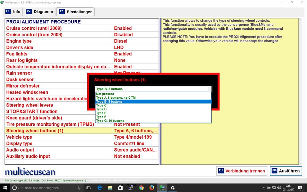Screen dimensions: 307x192
Task: Select 'Type D' option
Action: tap(153, 109)
